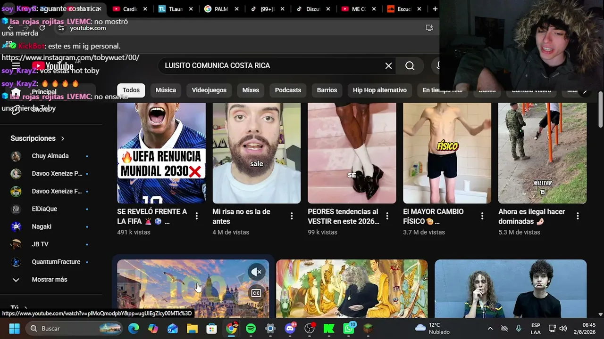
Task: Open the Suscripciones section
Action: point(38,138)
